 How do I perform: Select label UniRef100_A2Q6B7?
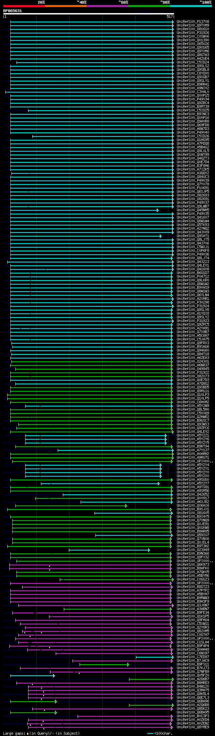coord(193,679)
